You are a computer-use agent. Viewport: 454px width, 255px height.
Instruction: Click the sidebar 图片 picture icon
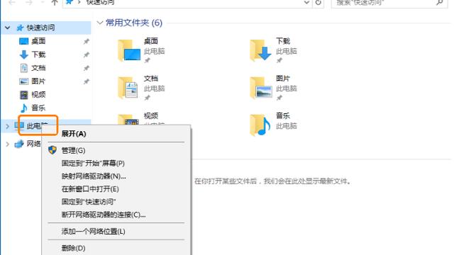point(23,81)
